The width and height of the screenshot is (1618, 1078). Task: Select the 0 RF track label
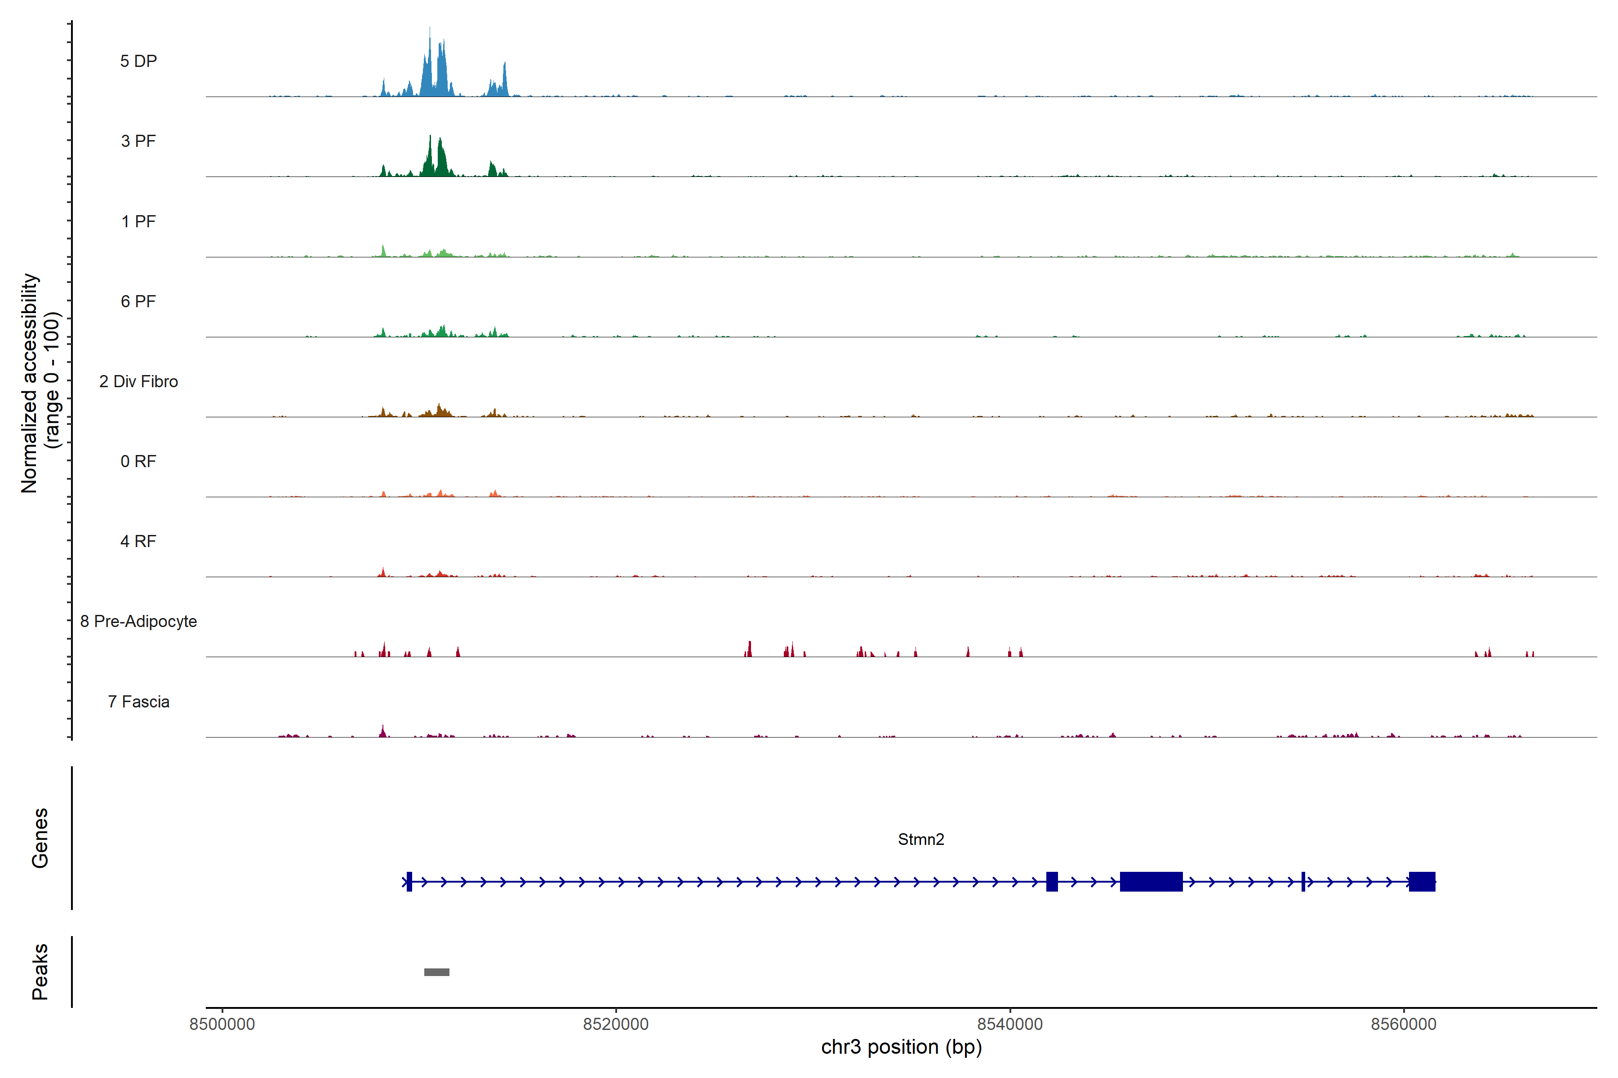point(138,461)
